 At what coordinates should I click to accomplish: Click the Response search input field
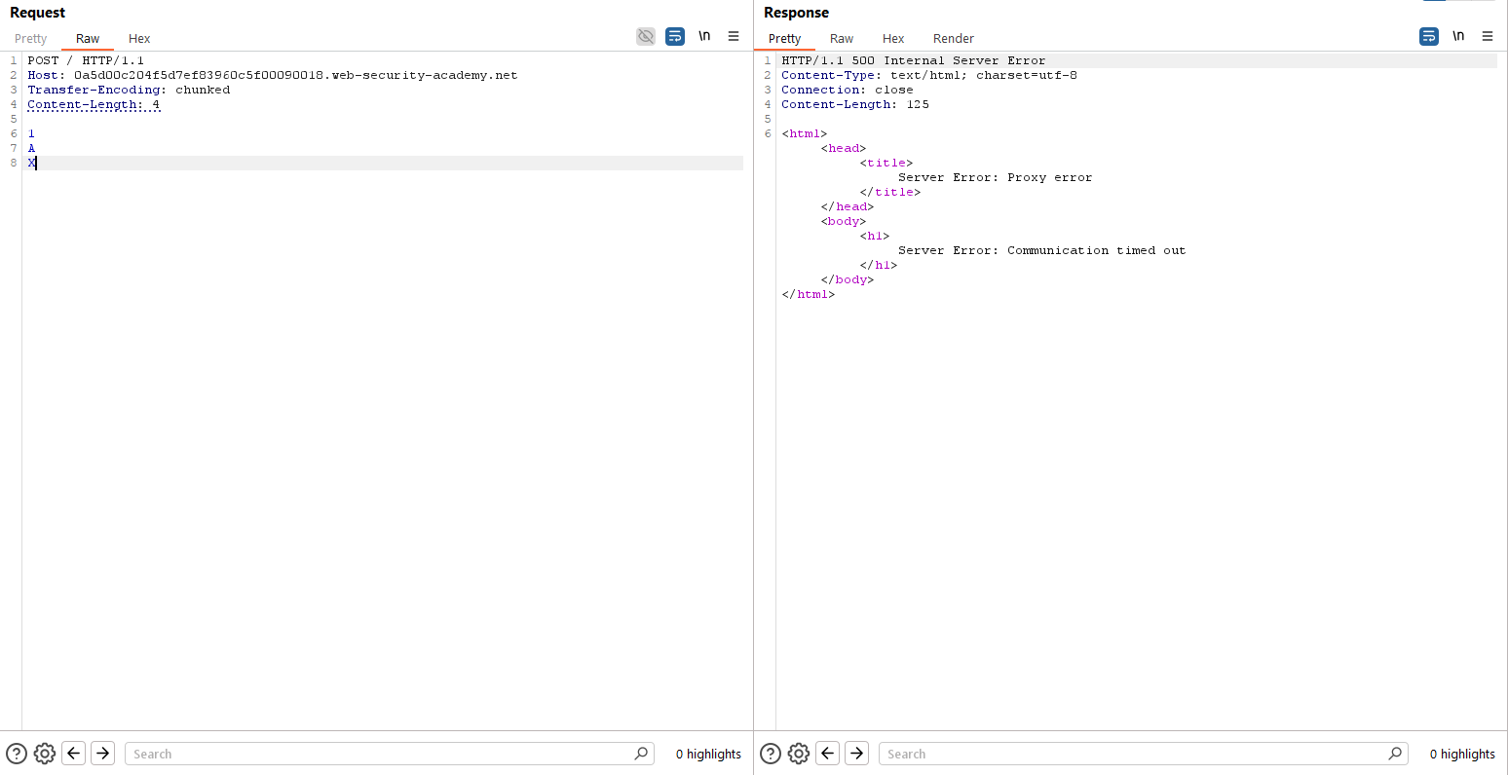click(x=1134, y=754)
